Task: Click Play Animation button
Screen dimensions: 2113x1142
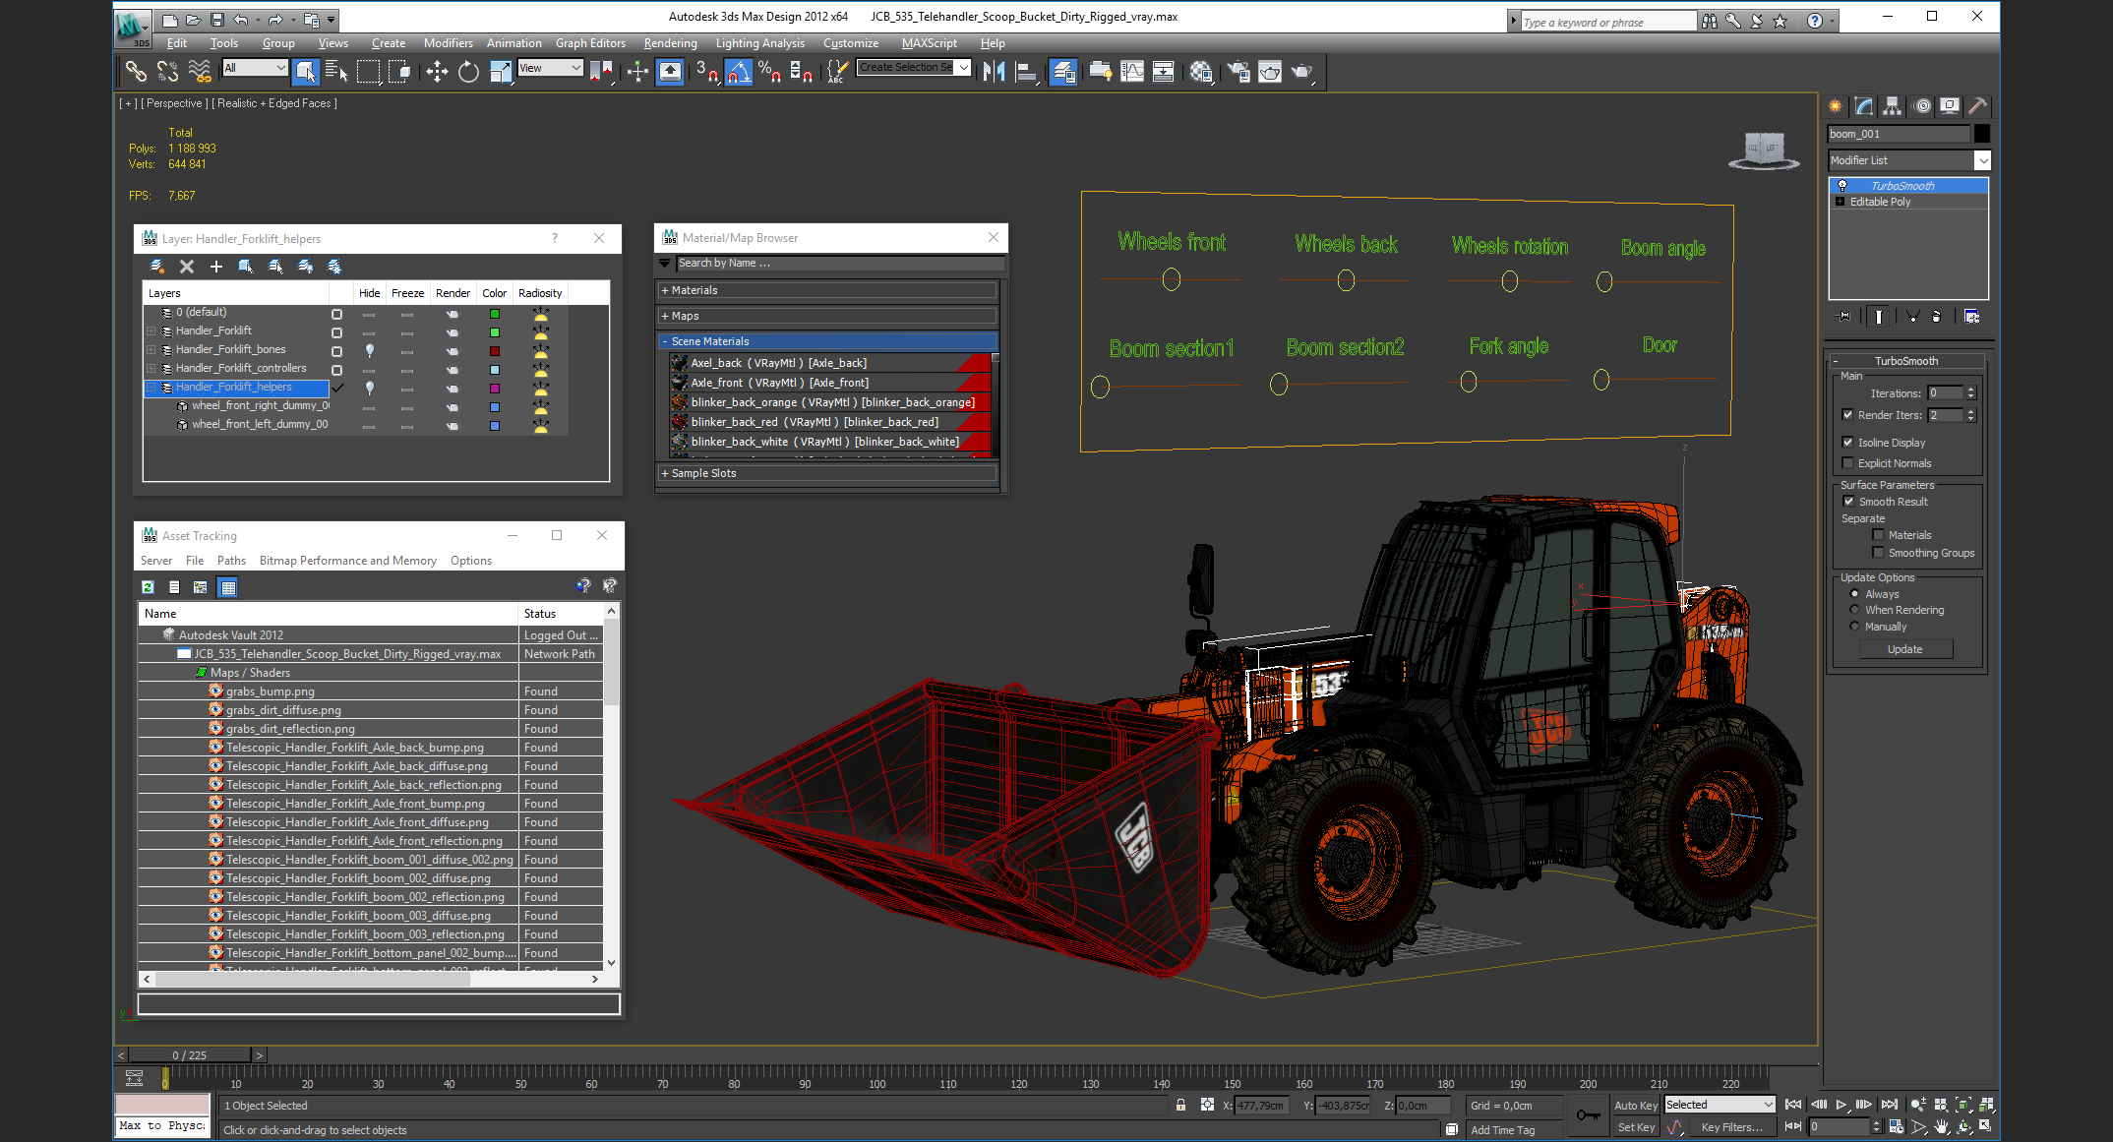Action: click(x=1841, y=1105)
